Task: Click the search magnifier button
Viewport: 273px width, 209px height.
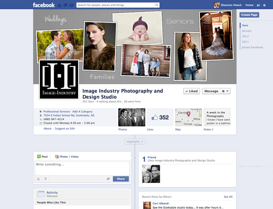Action: pyautogui.click(x=157, y=5)
